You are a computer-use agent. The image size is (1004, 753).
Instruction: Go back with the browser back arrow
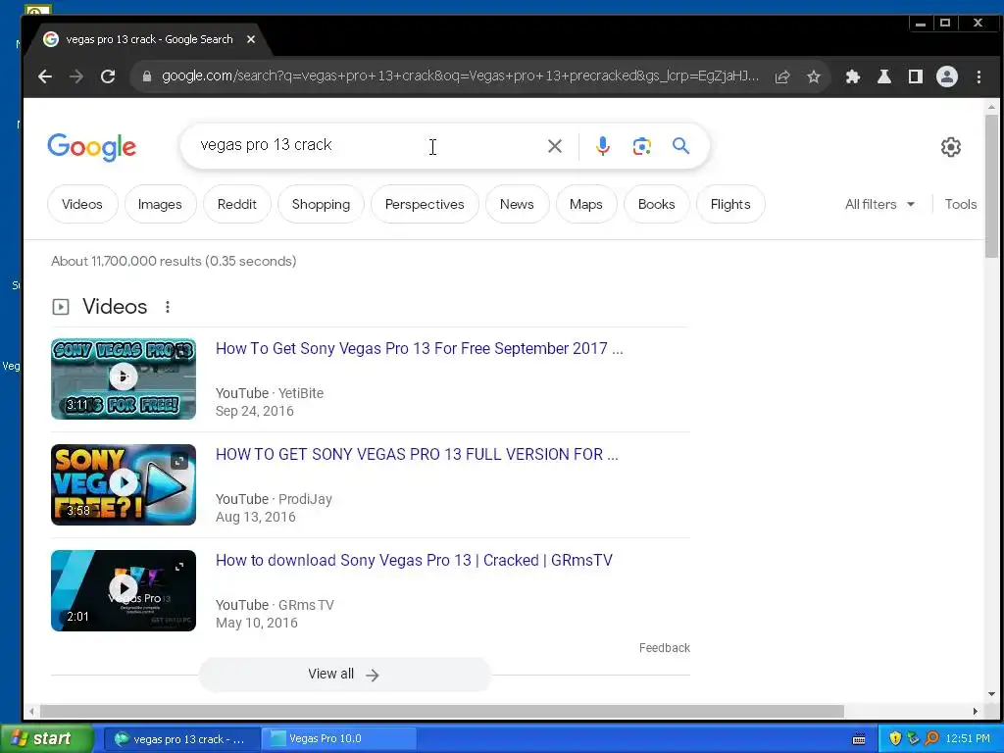tap(45, 76)
